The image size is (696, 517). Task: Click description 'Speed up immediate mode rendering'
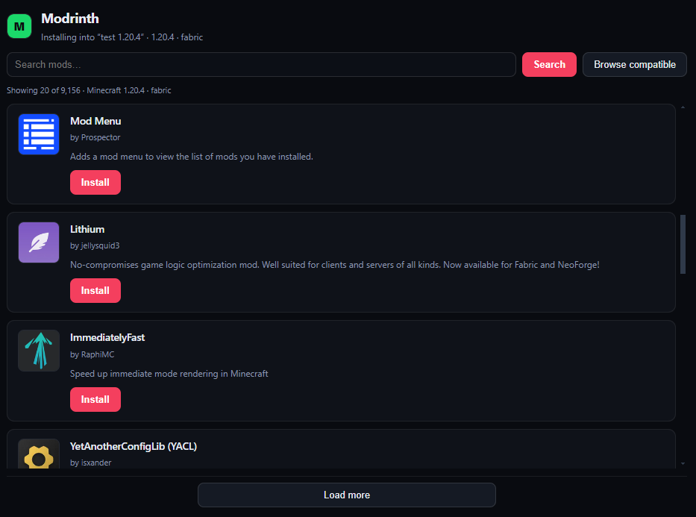[169, 374]
